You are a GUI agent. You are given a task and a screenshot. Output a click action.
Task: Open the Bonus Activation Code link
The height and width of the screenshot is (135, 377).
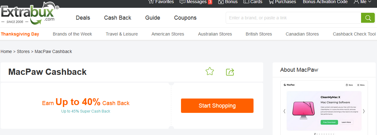point(325,2)
